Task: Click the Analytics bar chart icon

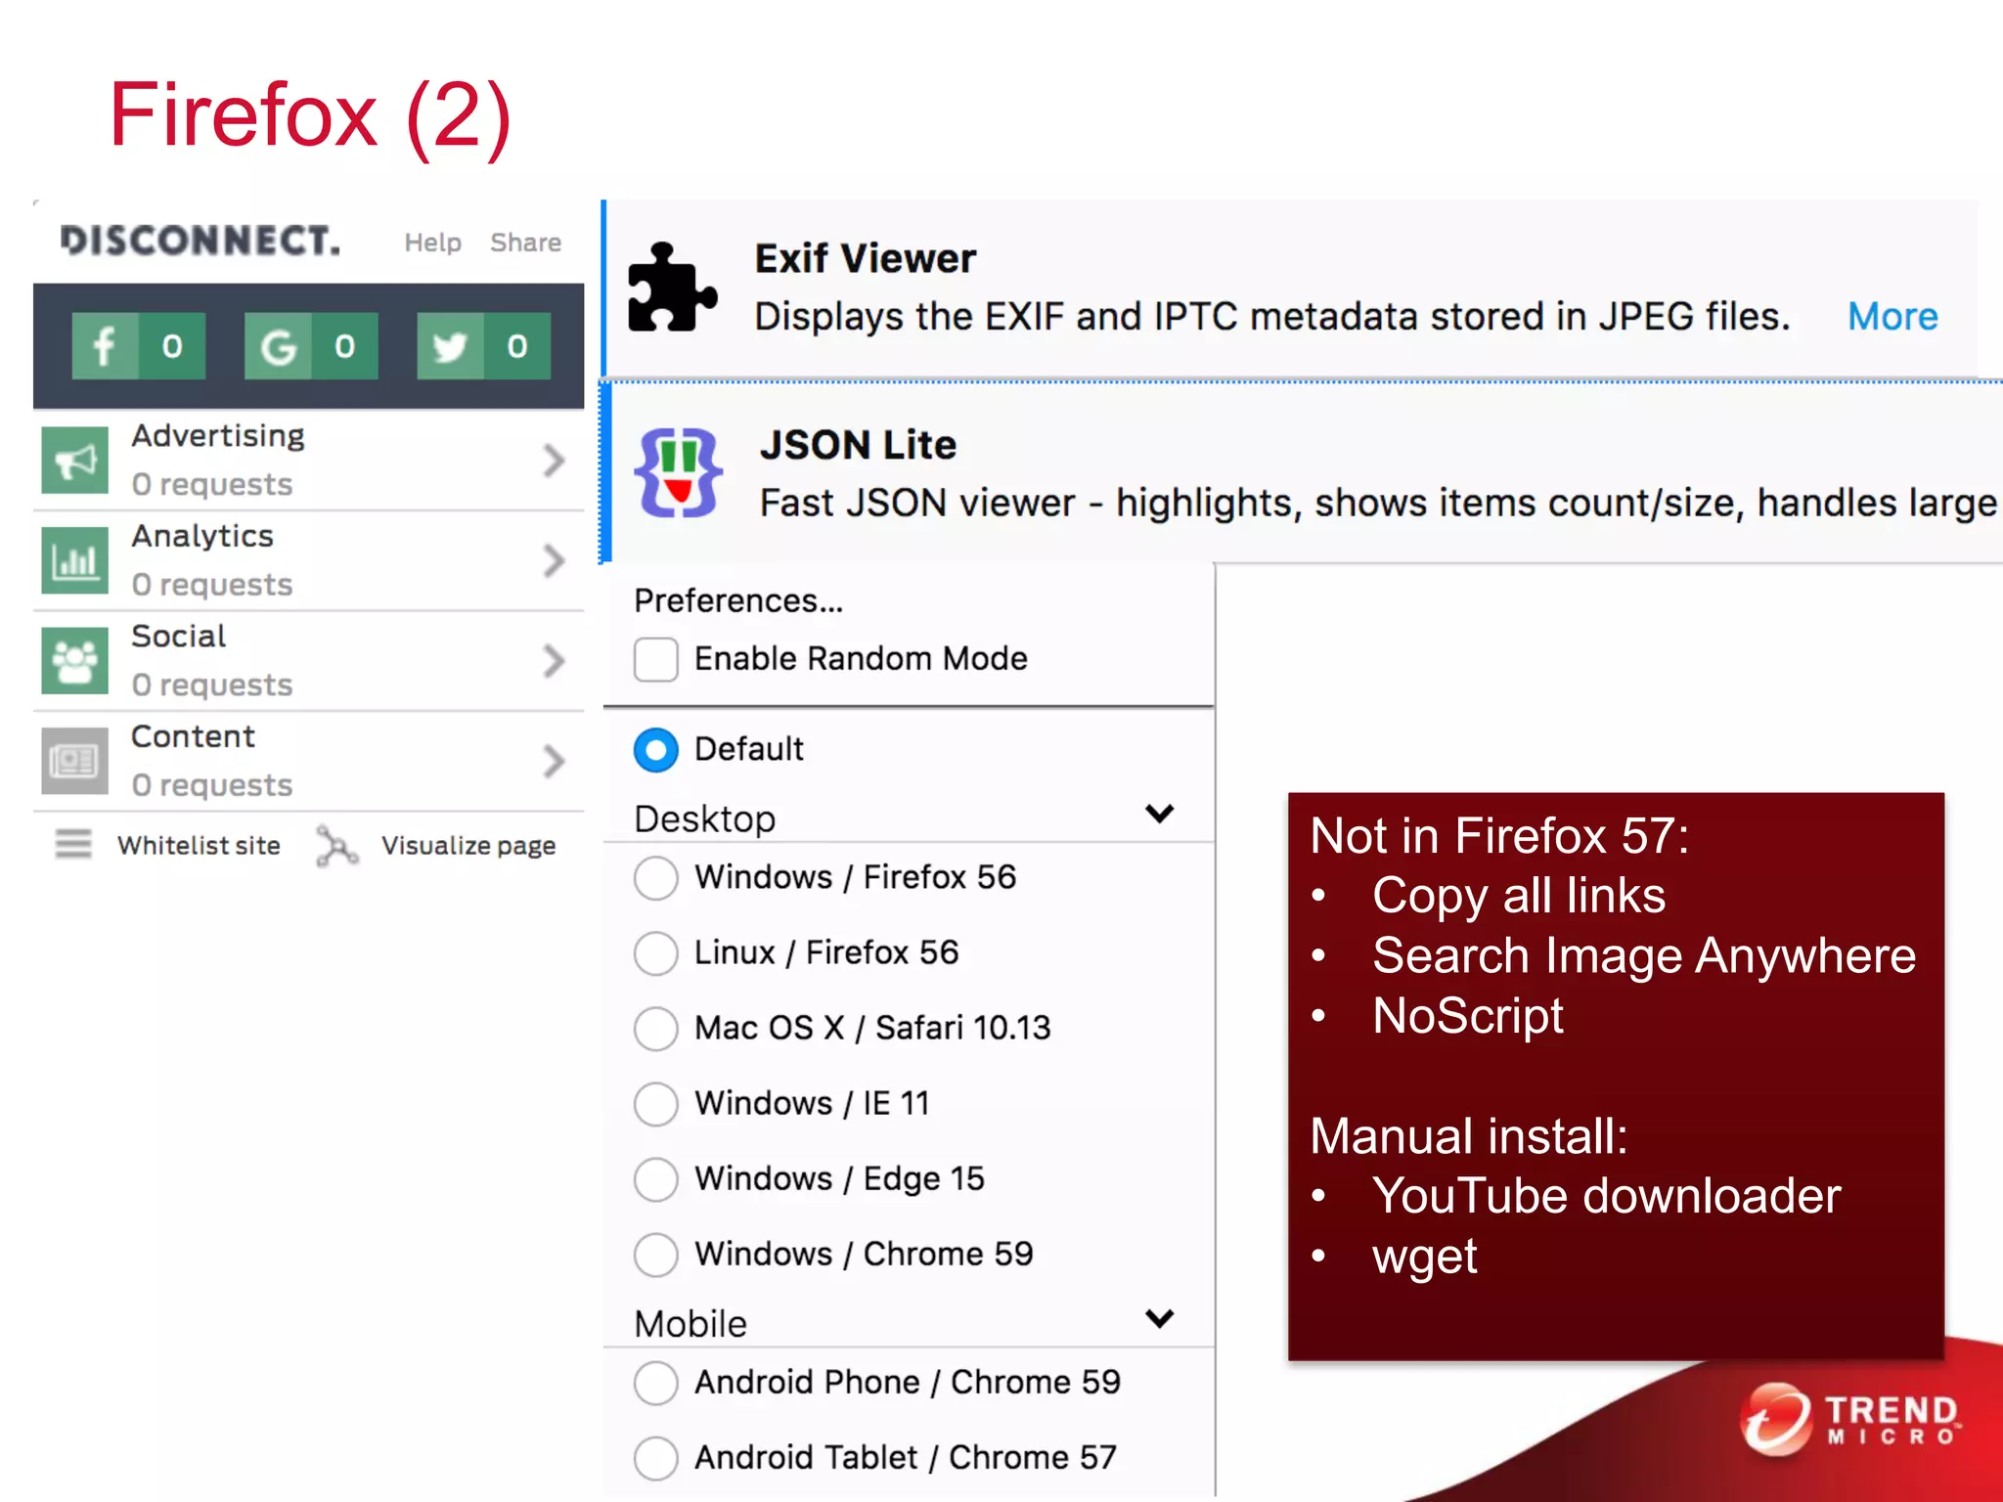Action: pos(75,560)
